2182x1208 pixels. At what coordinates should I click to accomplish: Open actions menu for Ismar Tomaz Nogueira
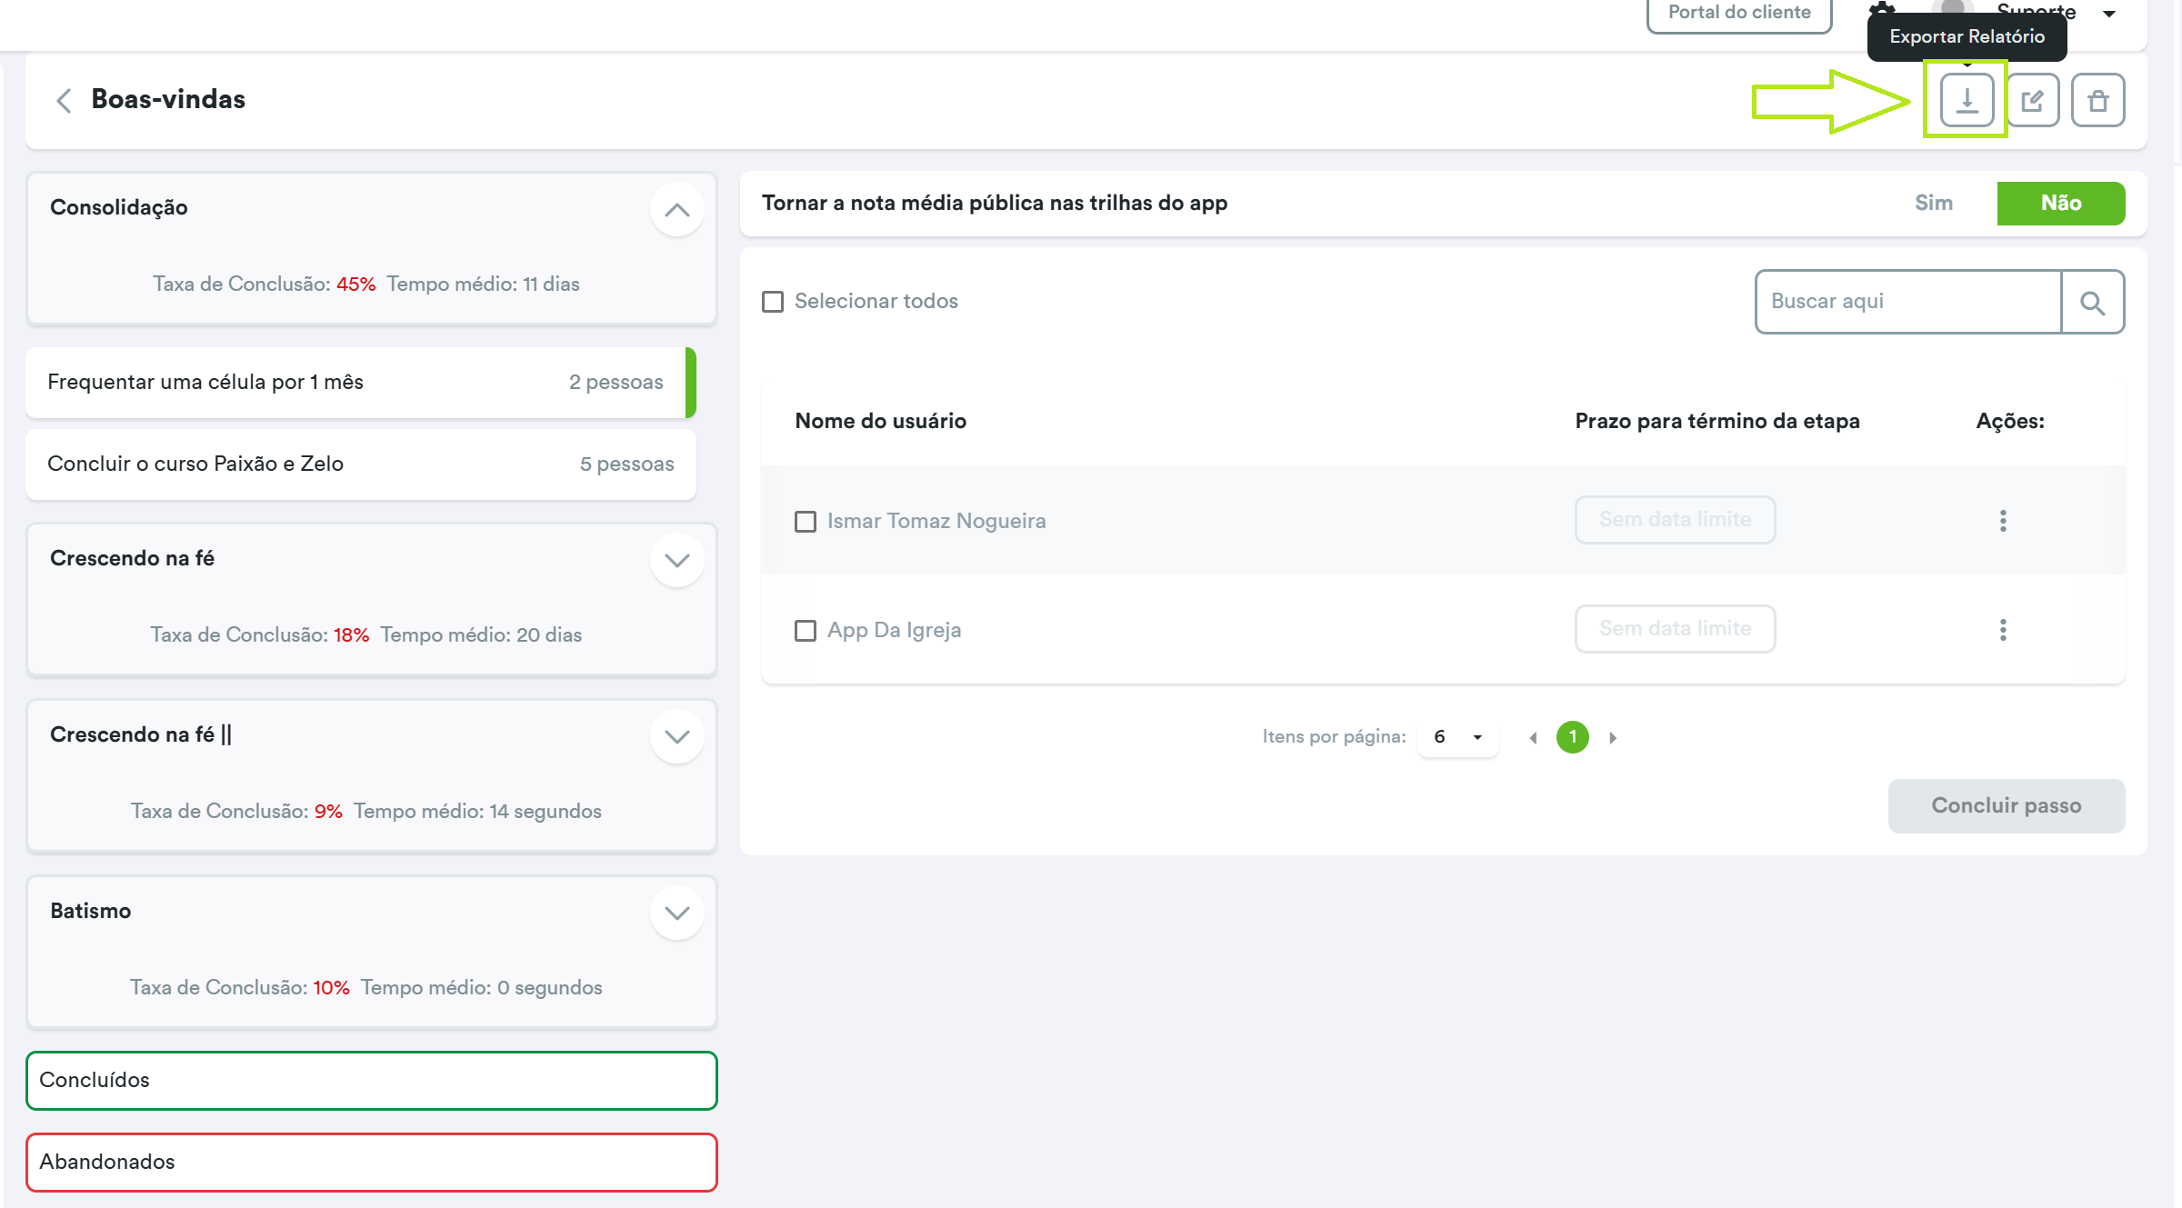click(2002, 521)
